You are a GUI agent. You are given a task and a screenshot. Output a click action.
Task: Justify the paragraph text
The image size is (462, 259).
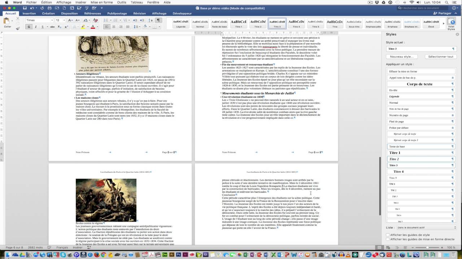[128, 27]
